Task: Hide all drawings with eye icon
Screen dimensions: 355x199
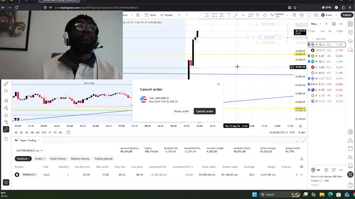Action: pyautogui.click(x=6, y=122)
